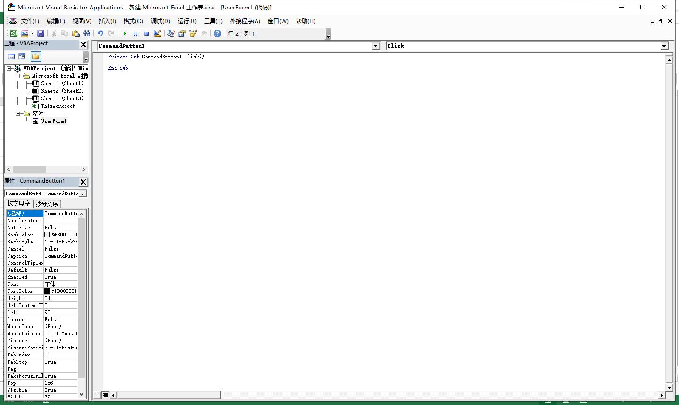Switch to Full Module View button
Viewport: 679px width, 405px height.
pos(105,395)
